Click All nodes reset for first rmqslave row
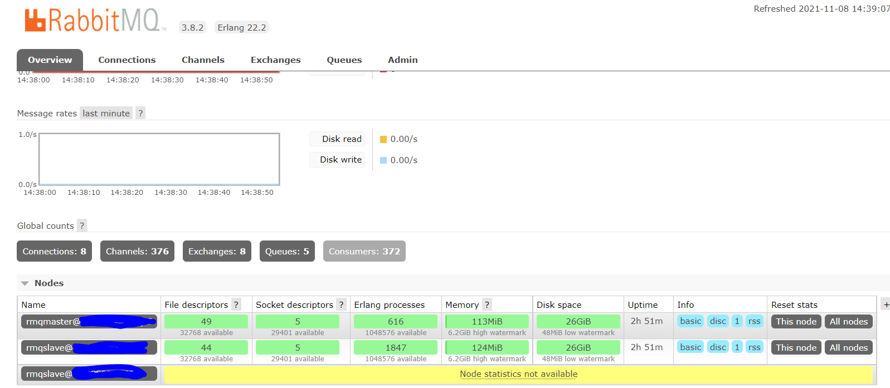Screen dimensions: 890x388 tap(848, 348)
